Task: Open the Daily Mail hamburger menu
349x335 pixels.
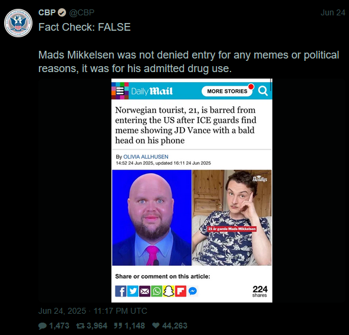Action: click(120, 91)
